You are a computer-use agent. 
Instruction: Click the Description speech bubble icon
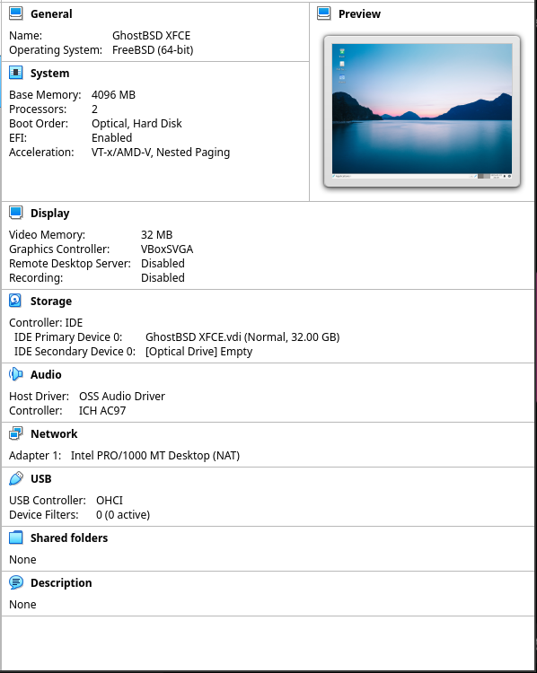tap(16, 582)
